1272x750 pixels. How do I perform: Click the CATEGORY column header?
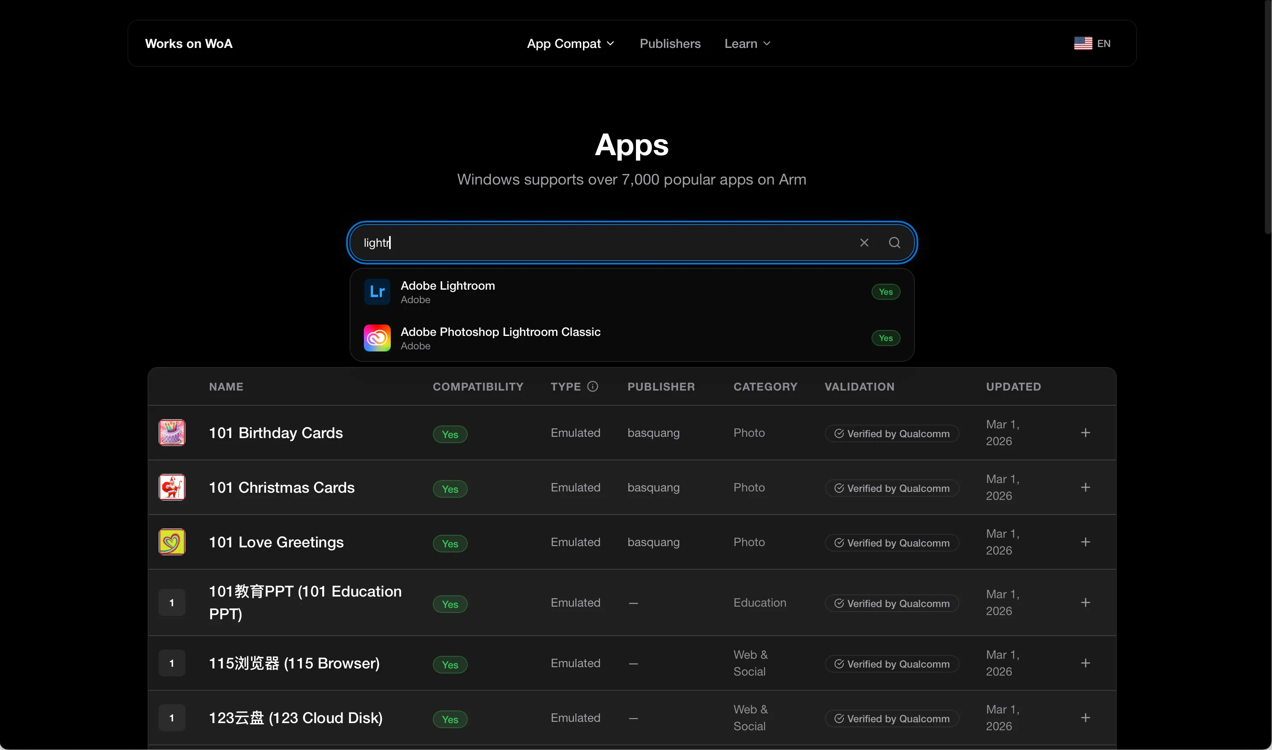pos(766,387)
